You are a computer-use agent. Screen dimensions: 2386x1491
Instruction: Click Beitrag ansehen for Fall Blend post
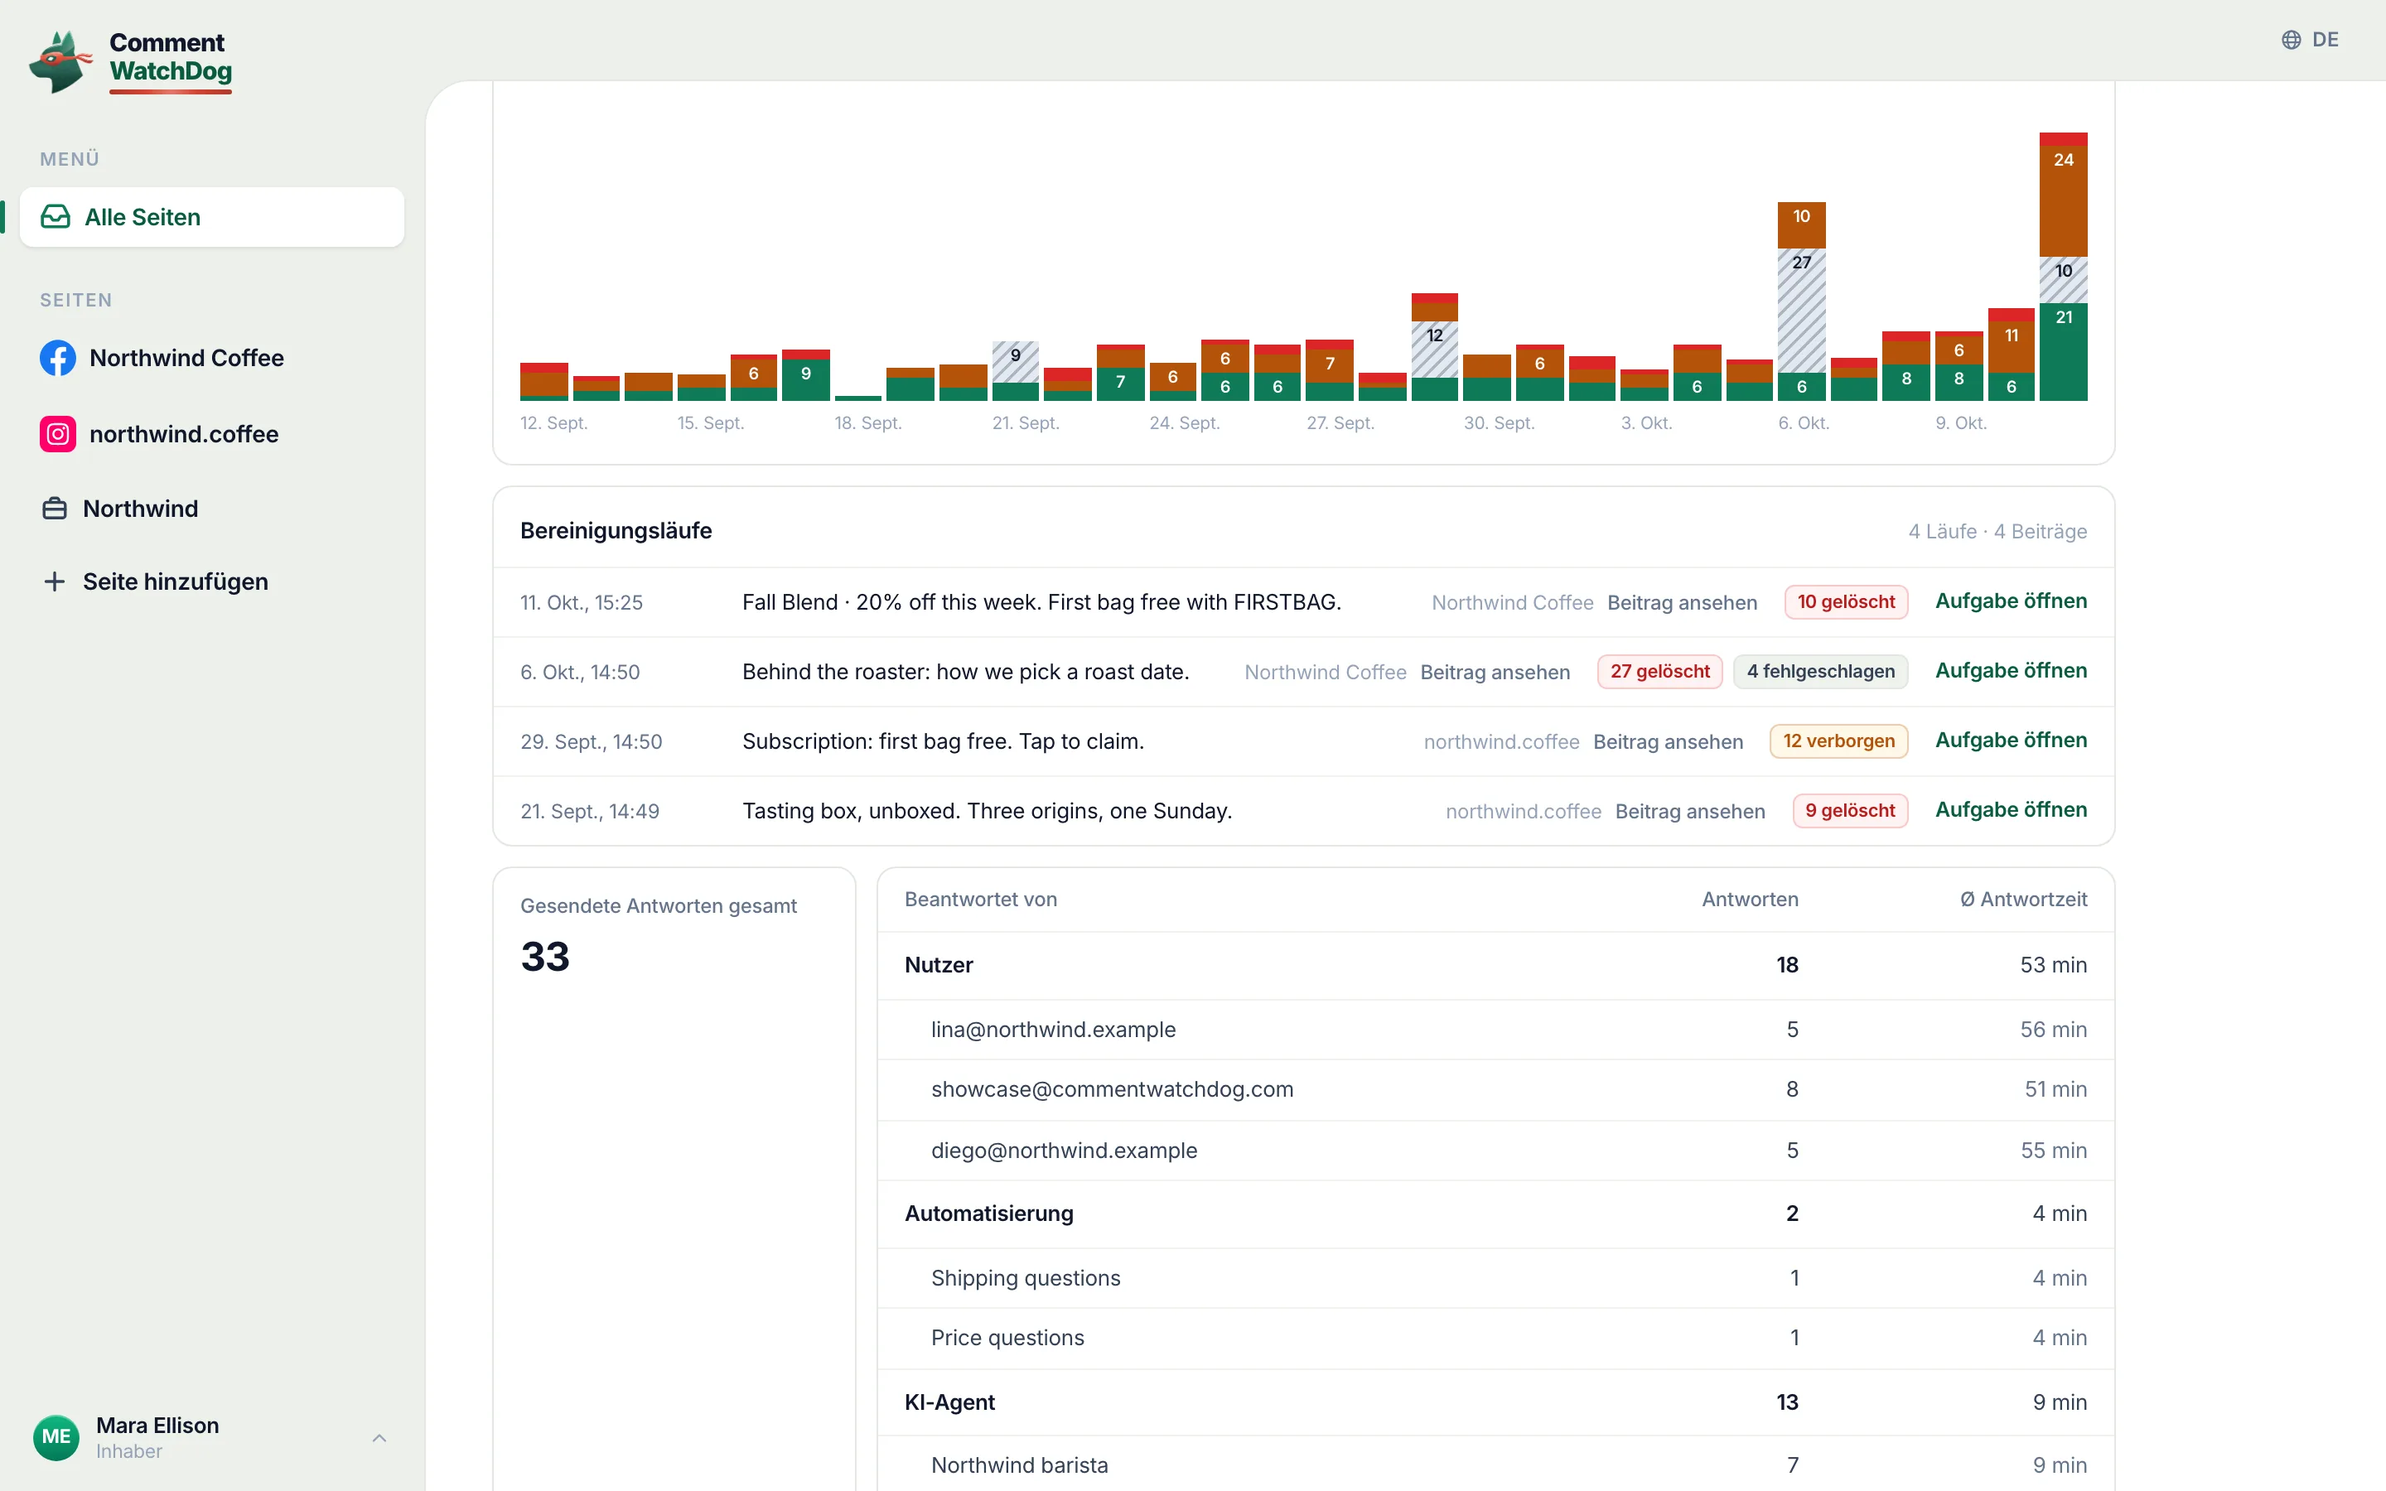1682,602
